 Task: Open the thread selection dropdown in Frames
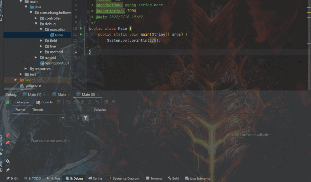point(39,118)
